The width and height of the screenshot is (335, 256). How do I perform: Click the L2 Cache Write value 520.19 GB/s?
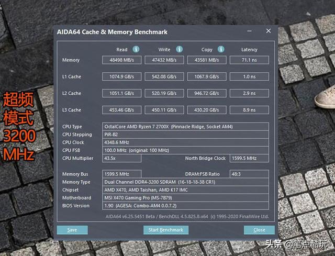(x=164, y=93)
